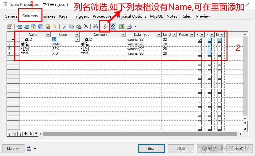255x156 pixels.
Task: Switch to the Notes tab
Action: (x=172, y=16)
